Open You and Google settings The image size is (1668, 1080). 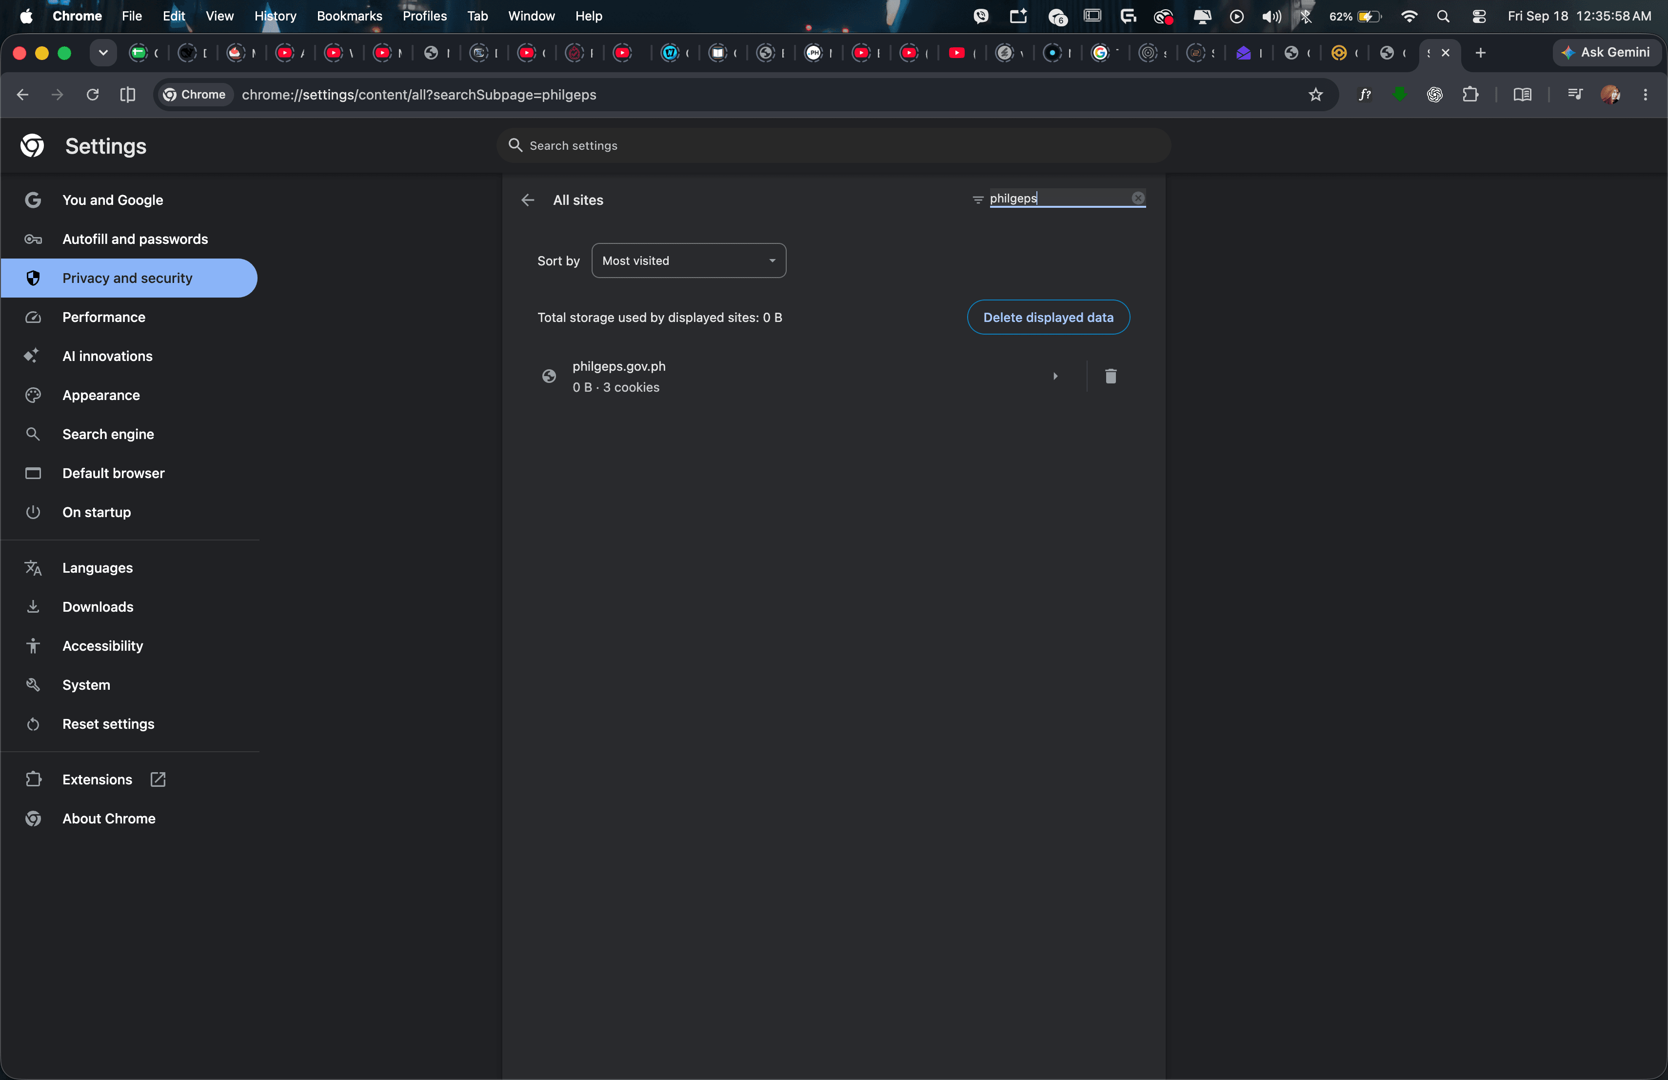click(x=130, y=200)
